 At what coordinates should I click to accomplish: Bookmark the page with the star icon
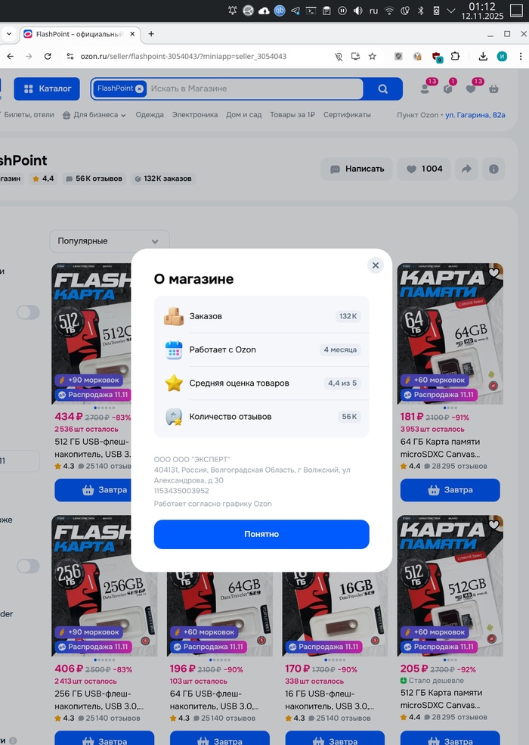373,56
